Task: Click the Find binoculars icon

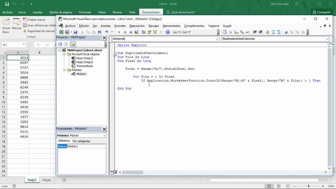Action: click(x=99, y=32)
